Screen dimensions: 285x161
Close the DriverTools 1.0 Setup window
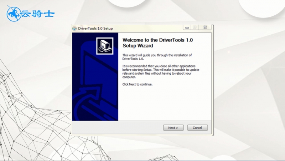click(x=205, y=27)
